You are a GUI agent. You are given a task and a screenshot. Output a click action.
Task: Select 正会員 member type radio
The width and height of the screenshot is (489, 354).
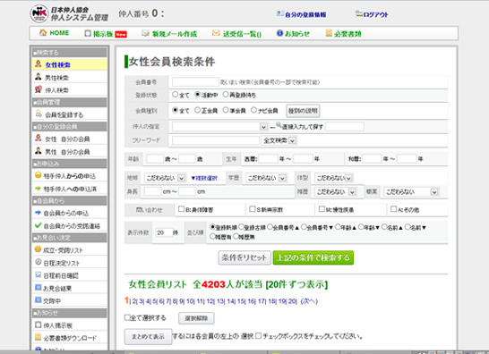pyautogui.click(x=197, y=110)
